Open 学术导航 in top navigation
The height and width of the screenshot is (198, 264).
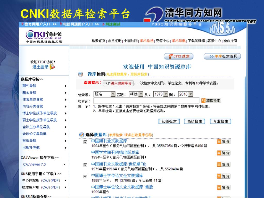178,41
